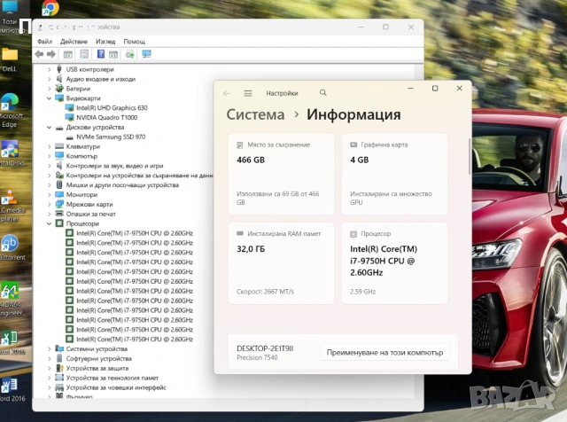This screenshot has width=567, height=422.
Task: Click the blue Help question-mark toolbar icon
Action: (x=101, y=54)
